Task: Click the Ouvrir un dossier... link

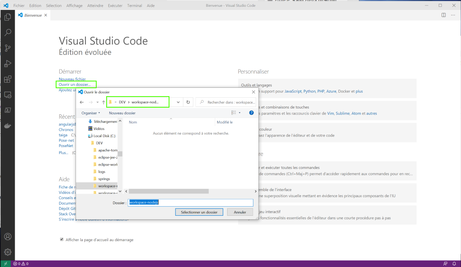Action: pos(75,85)
